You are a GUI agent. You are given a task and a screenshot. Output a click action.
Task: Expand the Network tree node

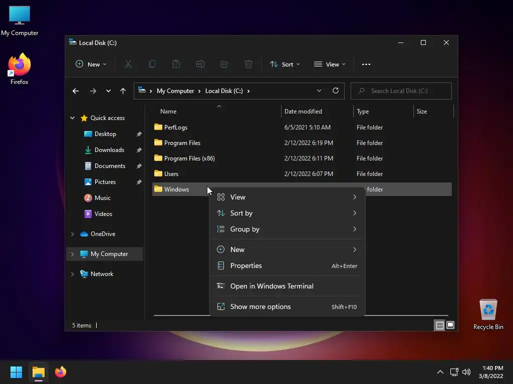coord(72,274)
